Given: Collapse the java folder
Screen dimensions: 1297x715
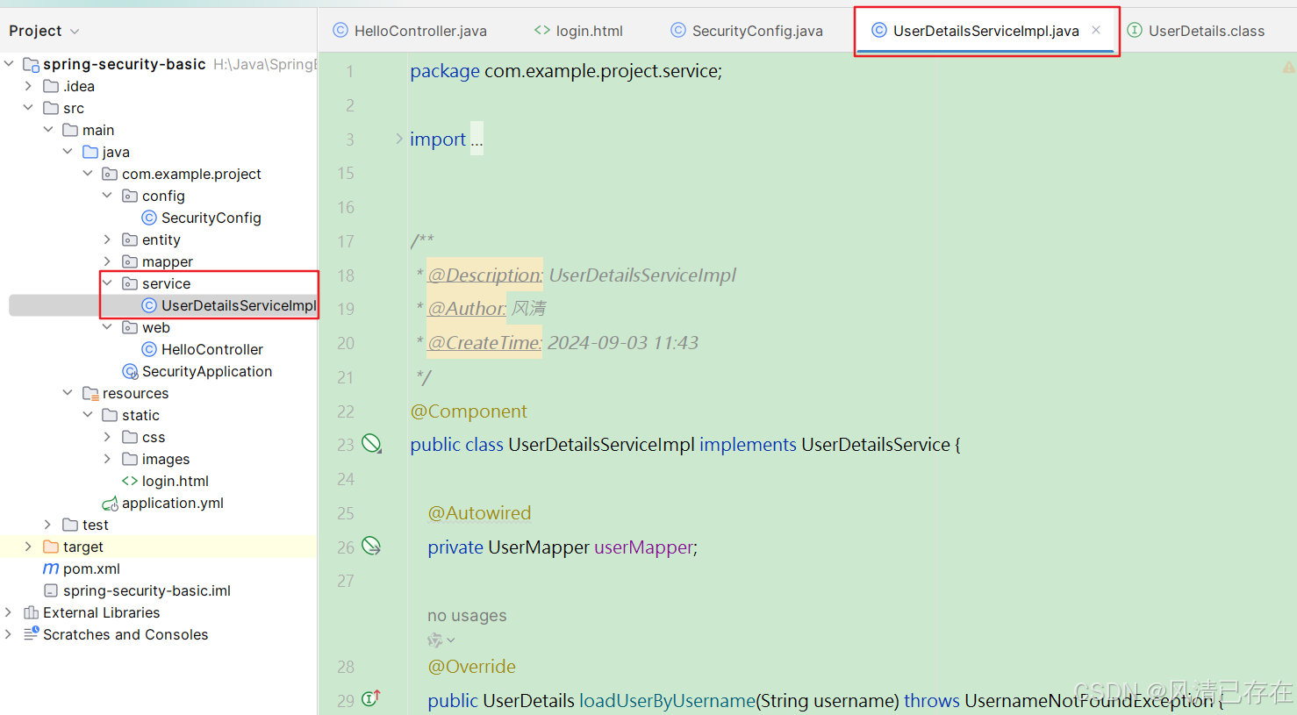Looking at the screenshot, I should click(x=68, y=151).
